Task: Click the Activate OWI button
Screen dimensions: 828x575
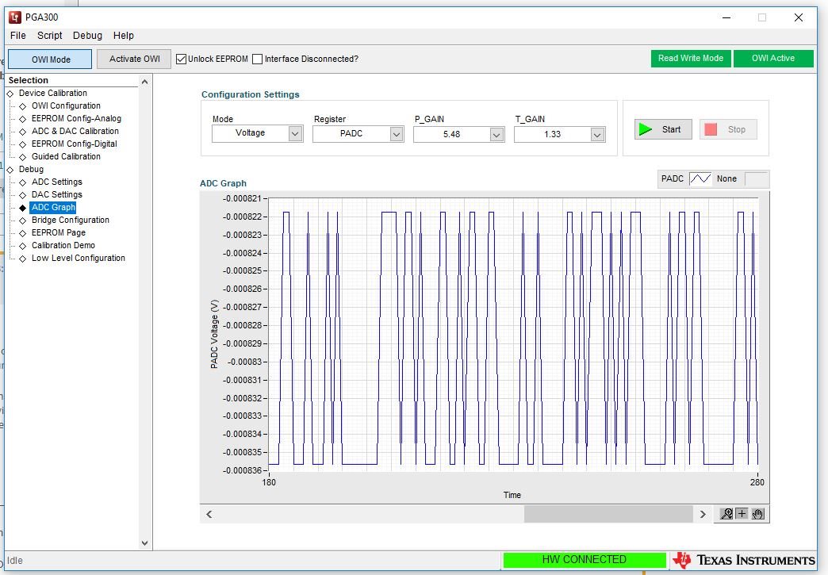Action: 134,59
